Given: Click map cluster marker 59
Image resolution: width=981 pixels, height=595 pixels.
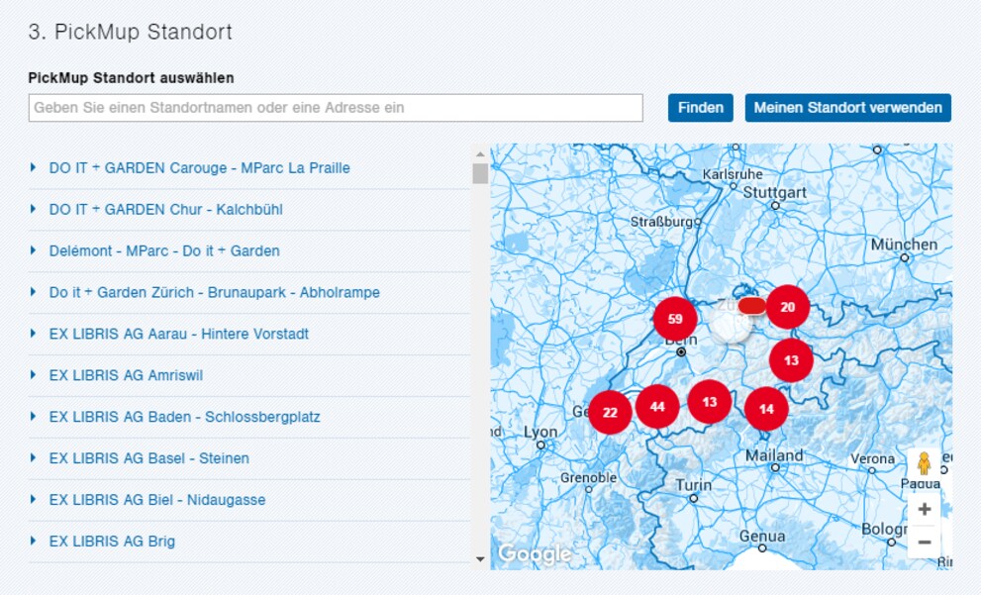Looking at the screenshot, I should 675,319.
